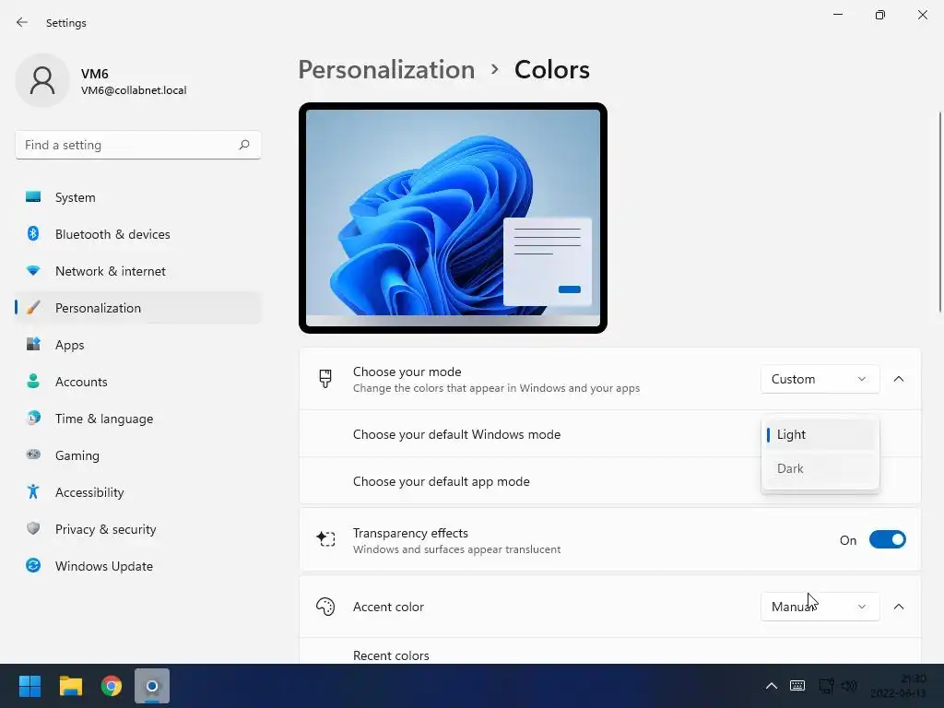
Task: Open Apps settings
Action: click(x=138, y=345)
